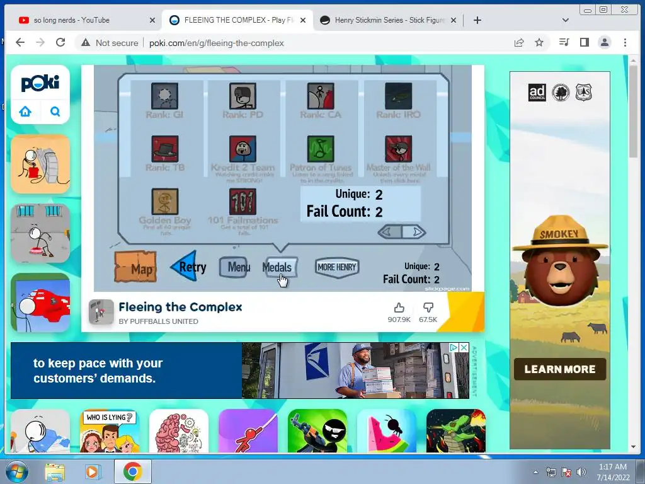Bookmark this page with star
This screenshot has height=484, width=645.
pos(539,42)
